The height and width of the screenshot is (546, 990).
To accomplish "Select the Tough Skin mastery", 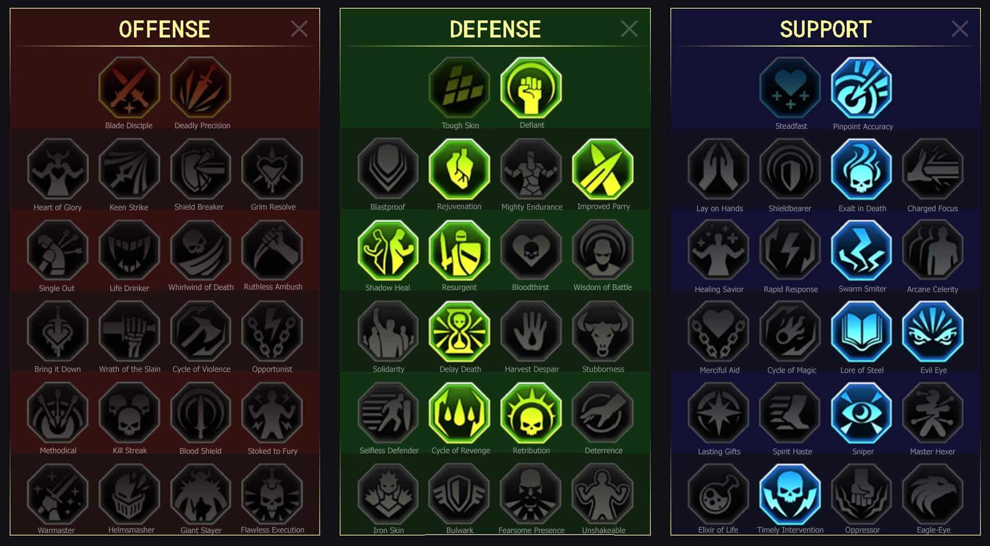I will [x=459, y=88].
